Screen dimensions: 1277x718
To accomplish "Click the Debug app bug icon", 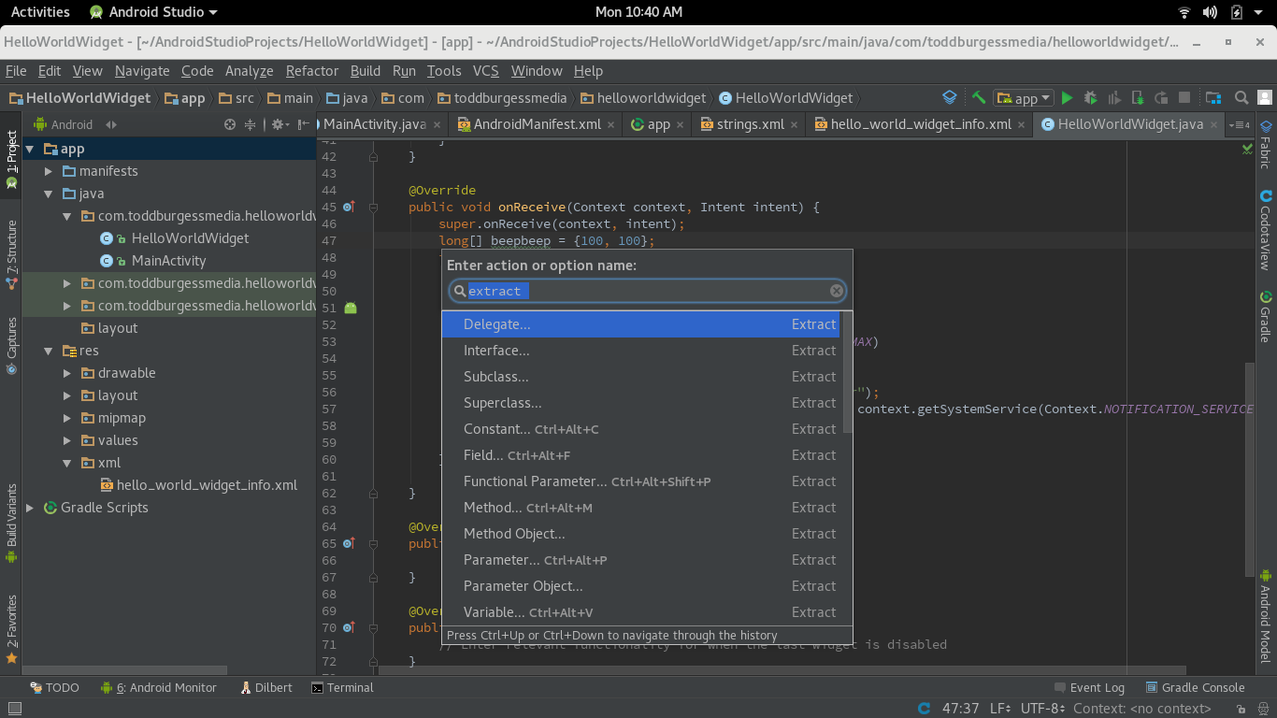I will [x=1090, y=97].
